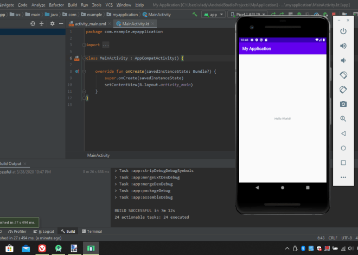
Task: Click the Make Project hammer icon
Action: (x=195, y=14)
